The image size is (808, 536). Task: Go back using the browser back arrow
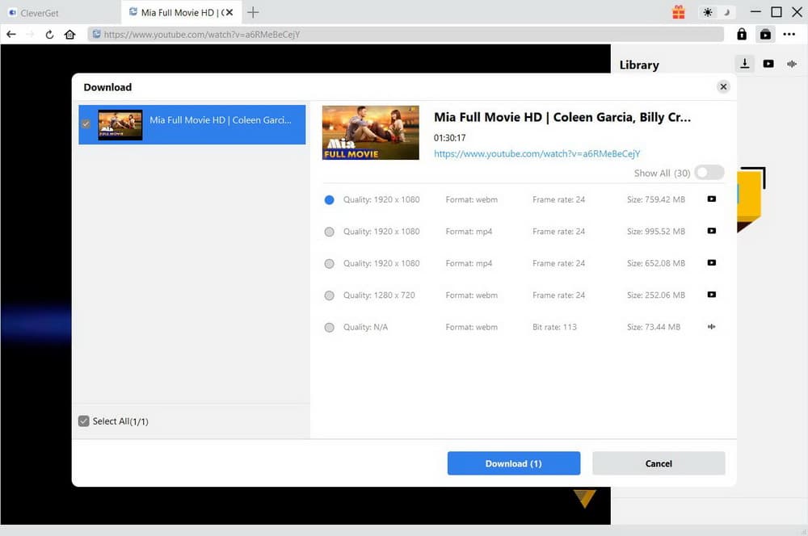click(11, 35)
